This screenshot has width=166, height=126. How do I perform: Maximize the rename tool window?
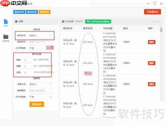[x=155, y=4]
